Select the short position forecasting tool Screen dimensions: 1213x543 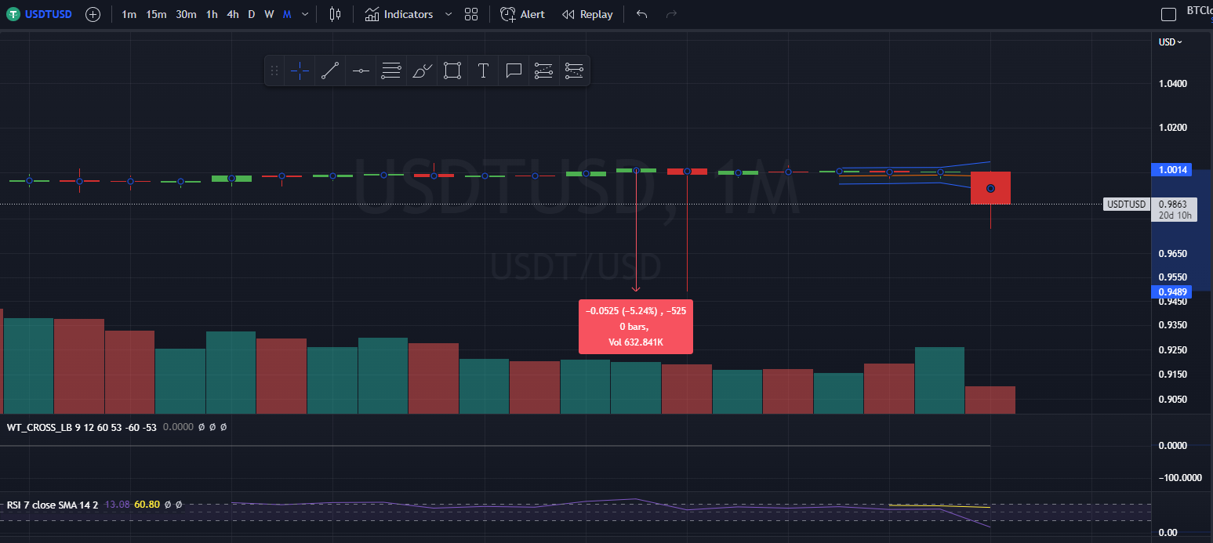click(x=575, y=71)
